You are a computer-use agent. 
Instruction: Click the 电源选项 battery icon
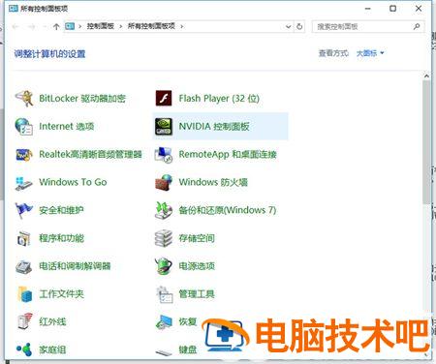(164, 266)
